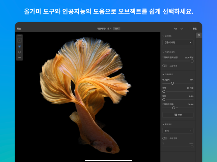Open the 검은색 바탕 view mode dropdown

[178, 43]
